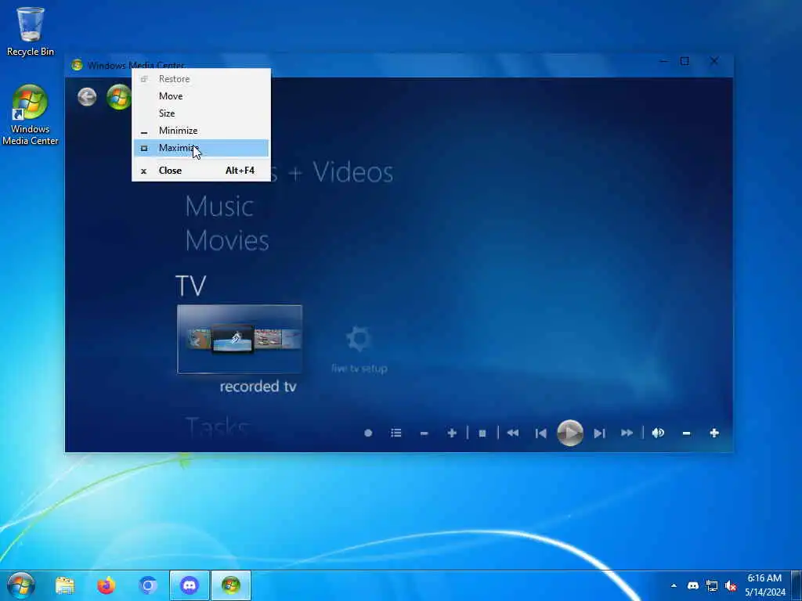The image size is (802, 601).
Task: Launch Chromium browser from the taskbar
Action: pyautogui.click(x=148, y=585)
